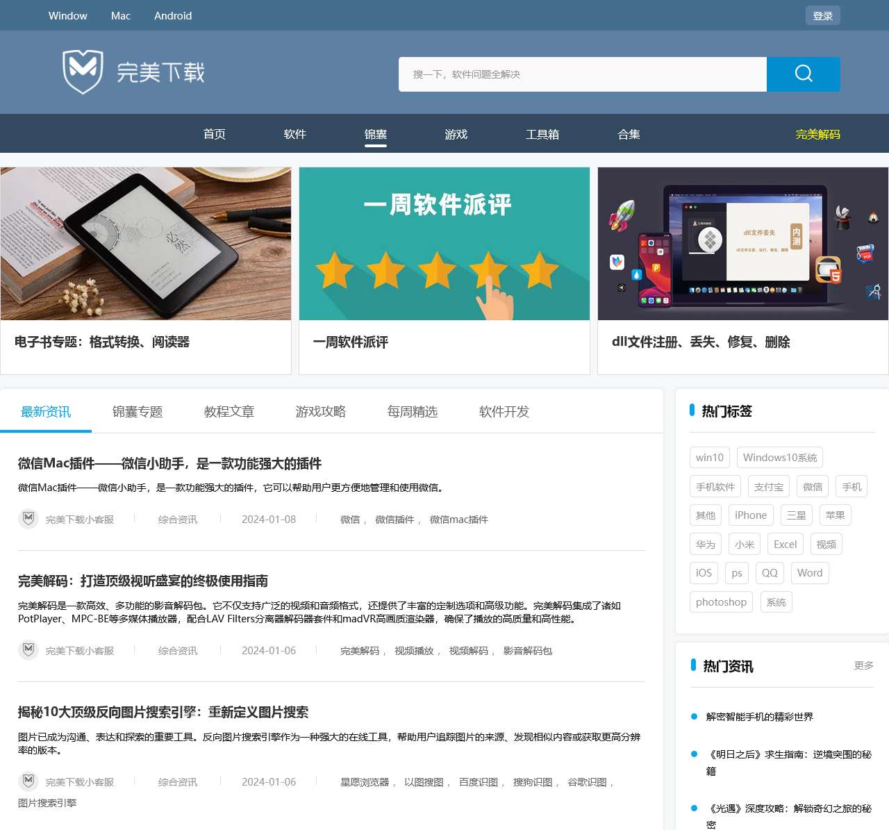Click author avatar icon on 完美解码 article
Image resolution: width=889 pixels, height=830 pixels.
pyautogui.click(x=28, y=650)
